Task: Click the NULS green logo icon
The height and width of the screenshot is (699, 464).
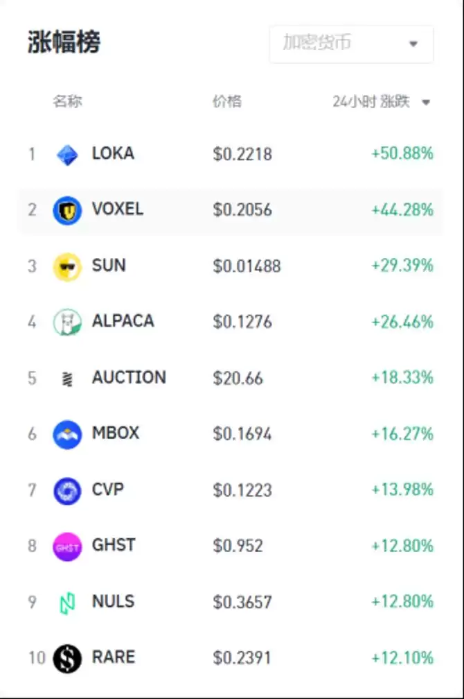Action: 67,603
